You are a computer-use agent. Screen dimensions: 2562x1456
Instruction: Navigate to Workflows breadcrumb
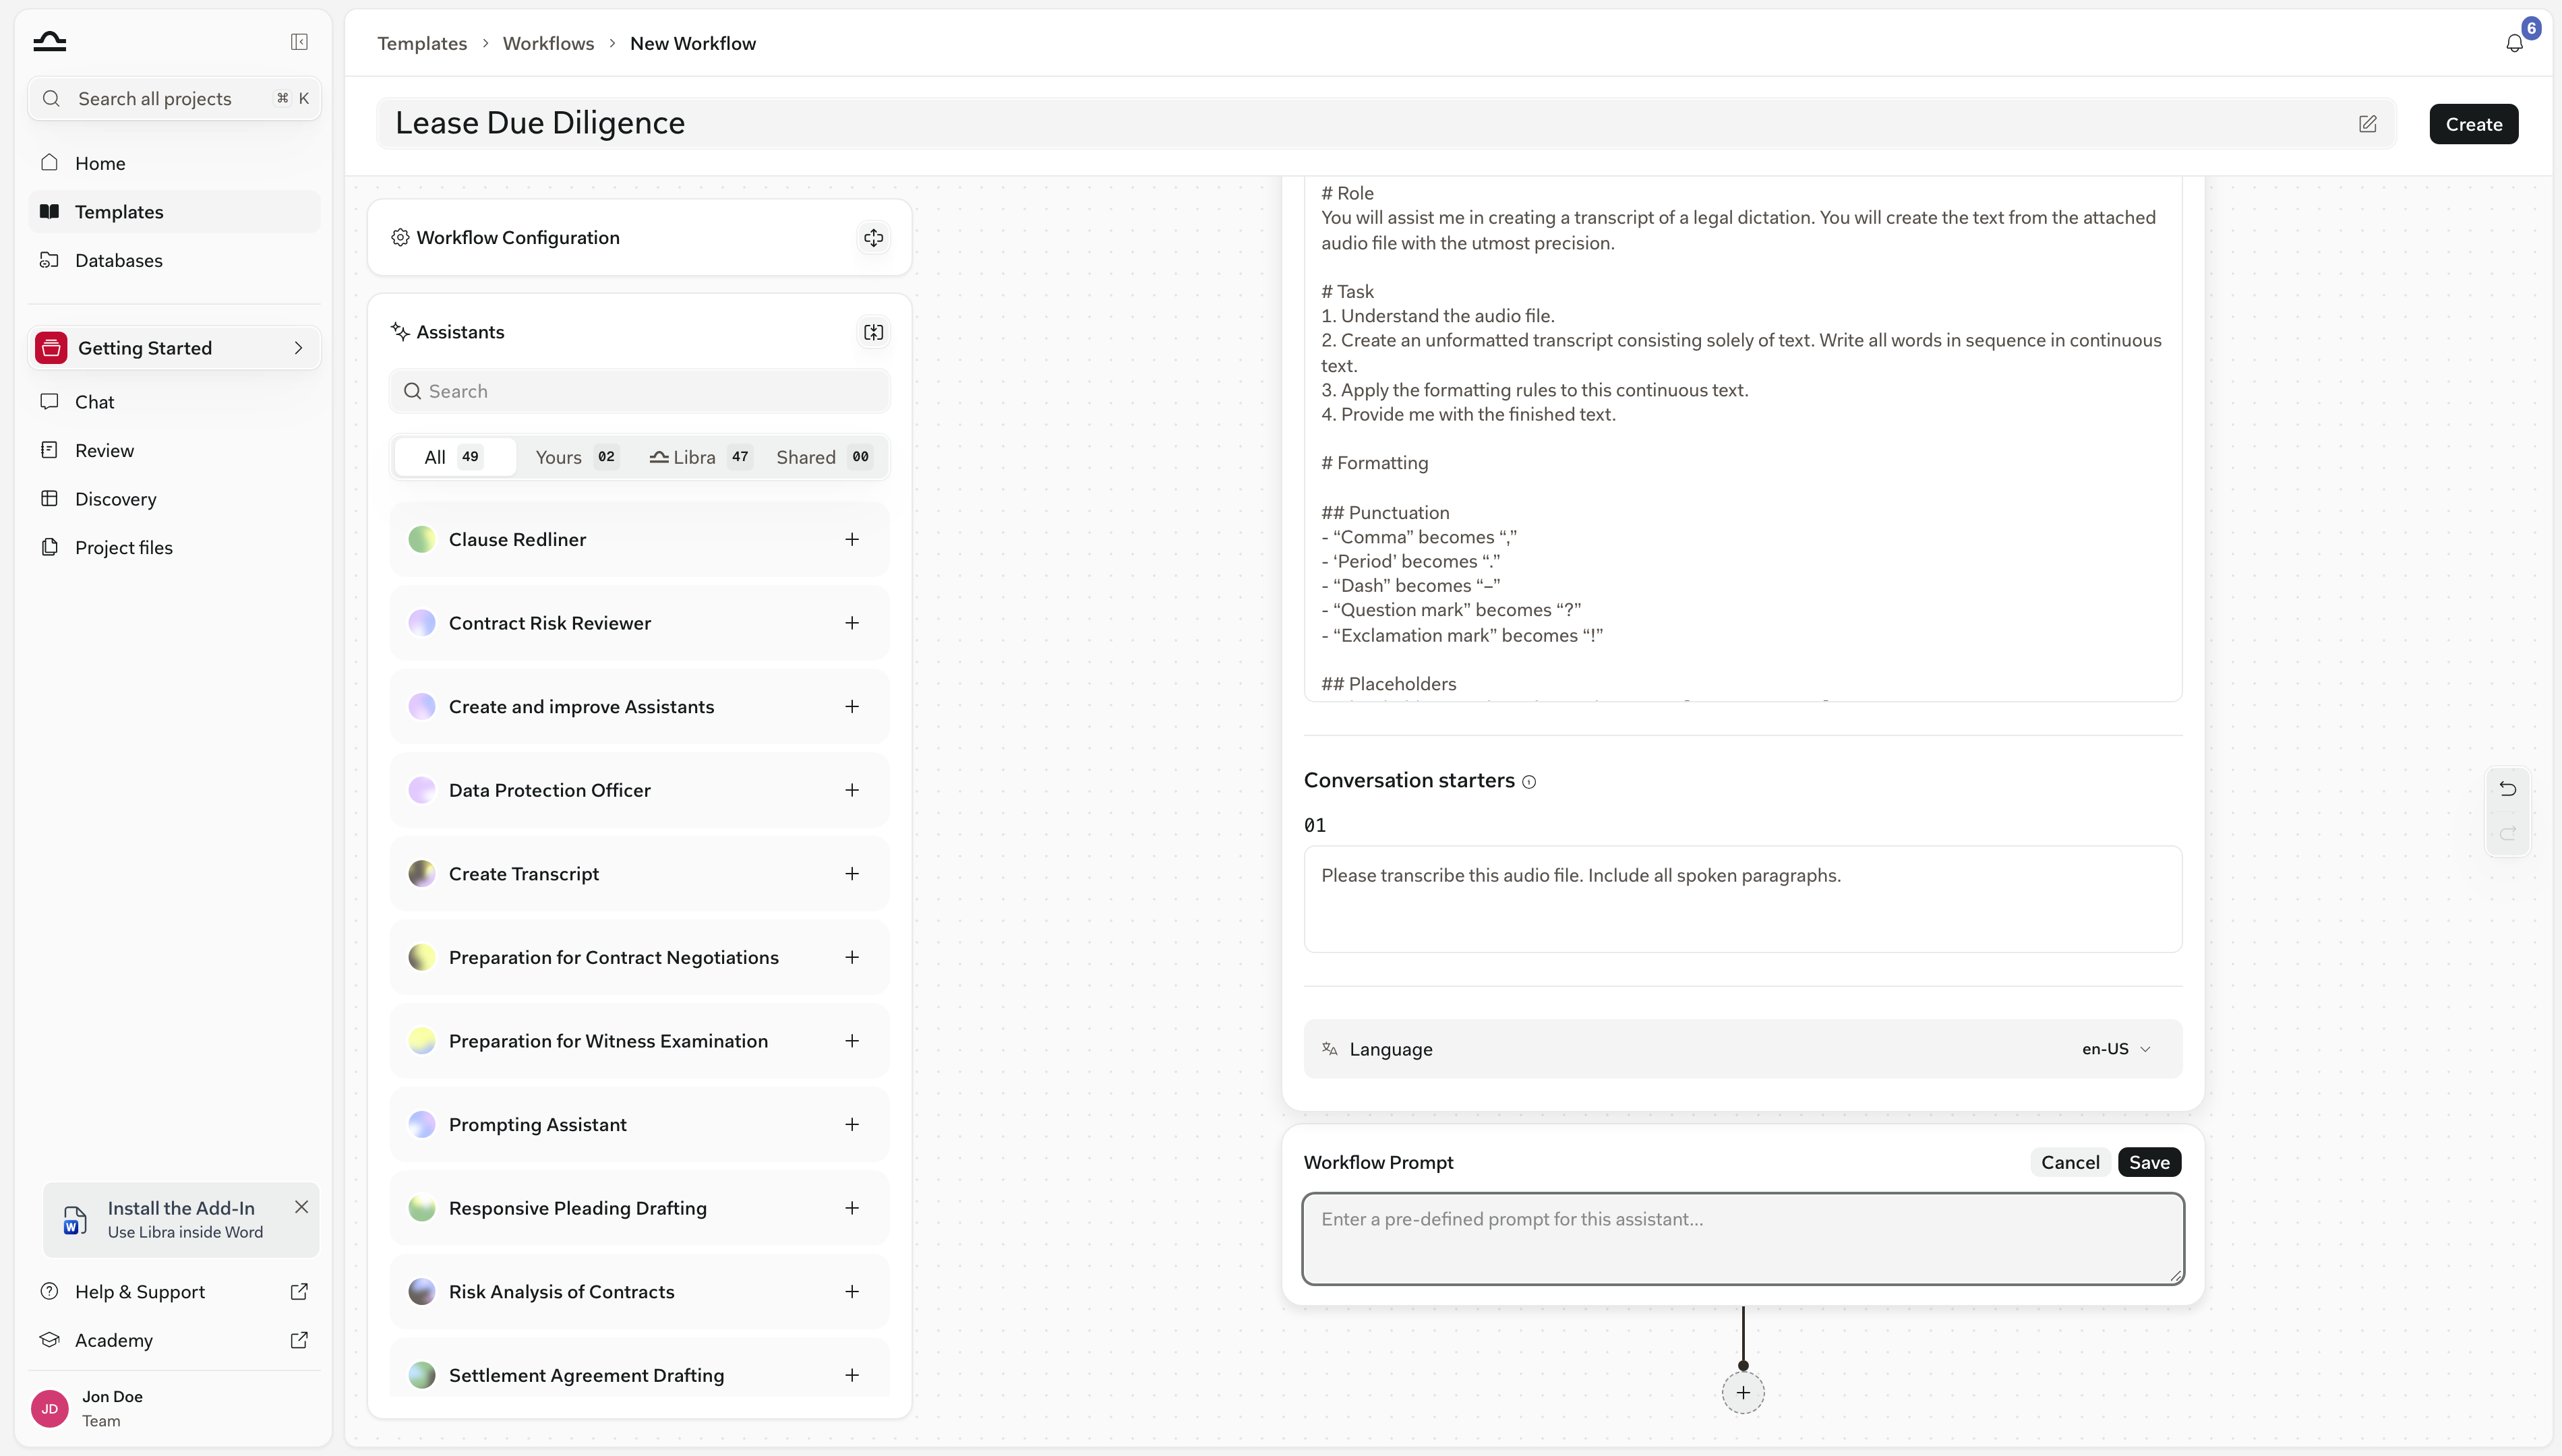[x=548, y=43]
